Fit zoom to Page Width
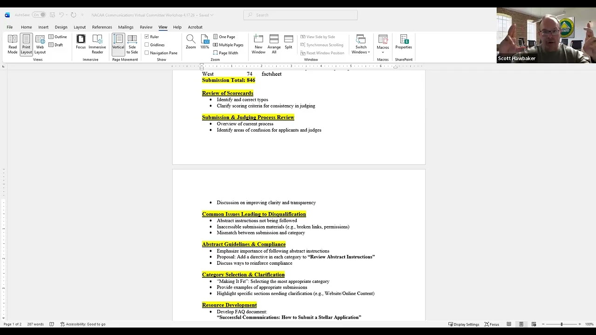 click(x=225, y=53)
